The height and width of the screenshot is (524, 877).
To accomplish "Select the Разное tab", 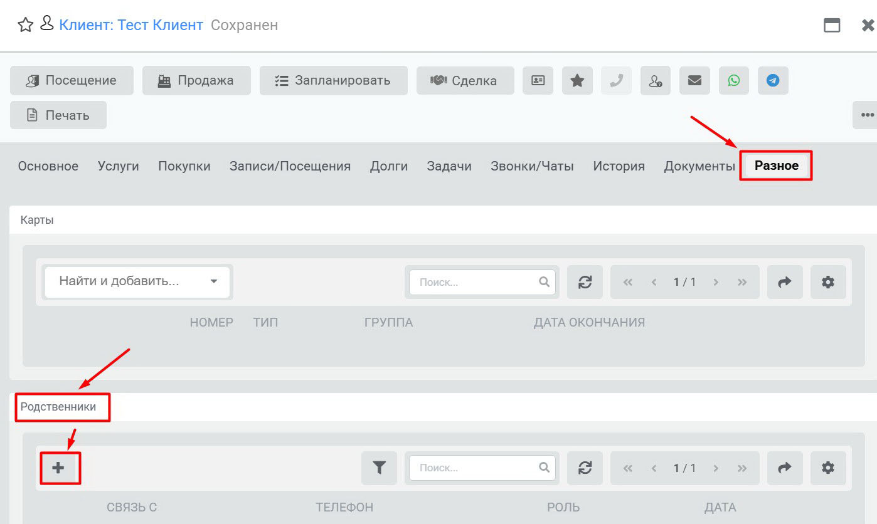I will pyautogui.click(x=777, y=166).
